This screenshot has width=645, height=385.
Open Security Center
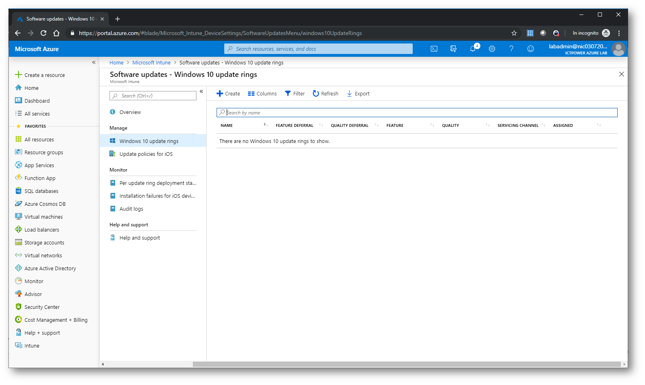coord(37,307)
